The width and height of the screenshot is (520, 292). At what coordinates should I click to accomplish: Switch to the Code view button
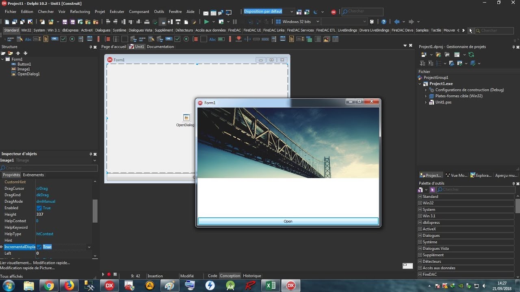pyautogui.click(x=212, y=276)
